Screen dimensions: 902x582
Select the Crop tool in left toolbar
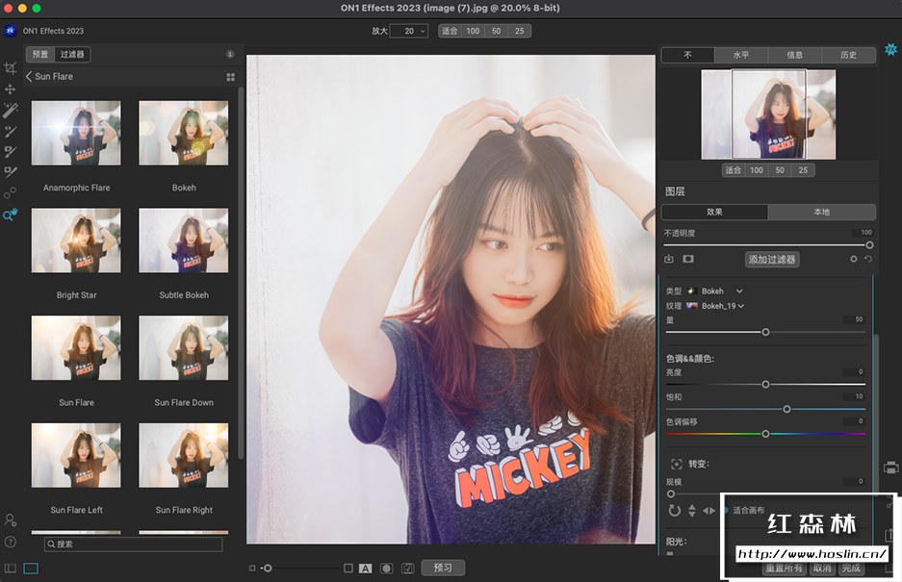pos(10,68)
